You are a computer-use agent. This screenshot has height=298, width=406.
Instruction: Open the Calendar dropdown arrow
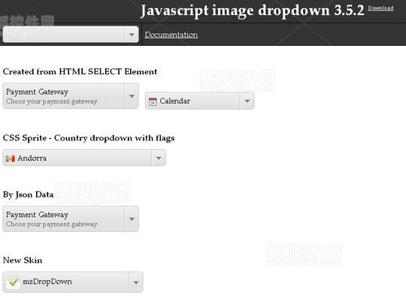(x=247, y=101)
